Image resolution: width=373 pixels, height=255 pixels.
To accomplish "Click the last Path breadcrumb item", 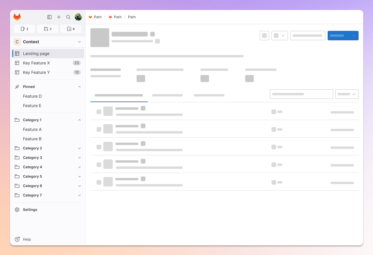I will click(132, 17).
